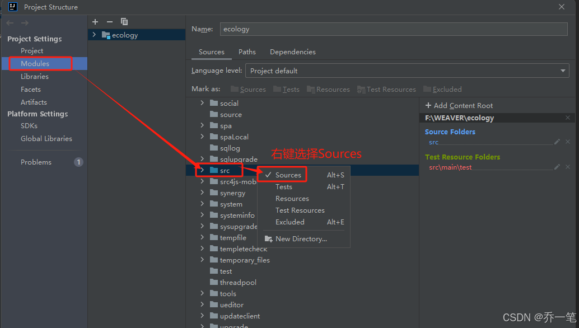
Task: Open Artifacts in sidebar
Action: coord(34,102)
